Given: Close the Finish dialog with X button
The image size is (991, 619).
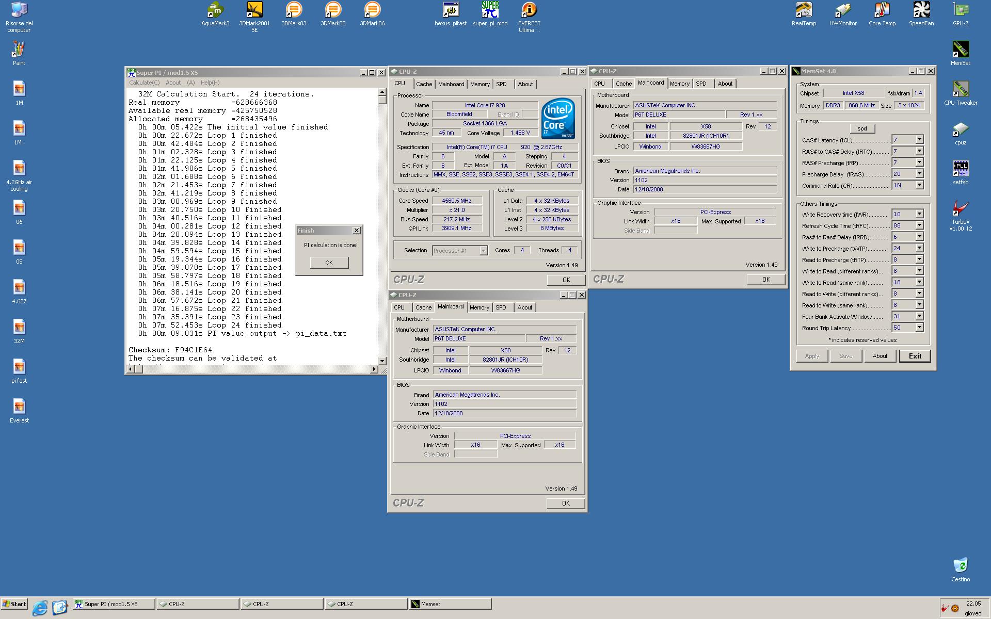Looking at the screenshot, I should click(x=356, y=231).
